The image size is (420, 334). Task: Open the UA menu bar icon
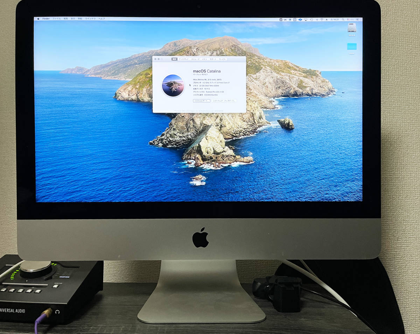285,20
